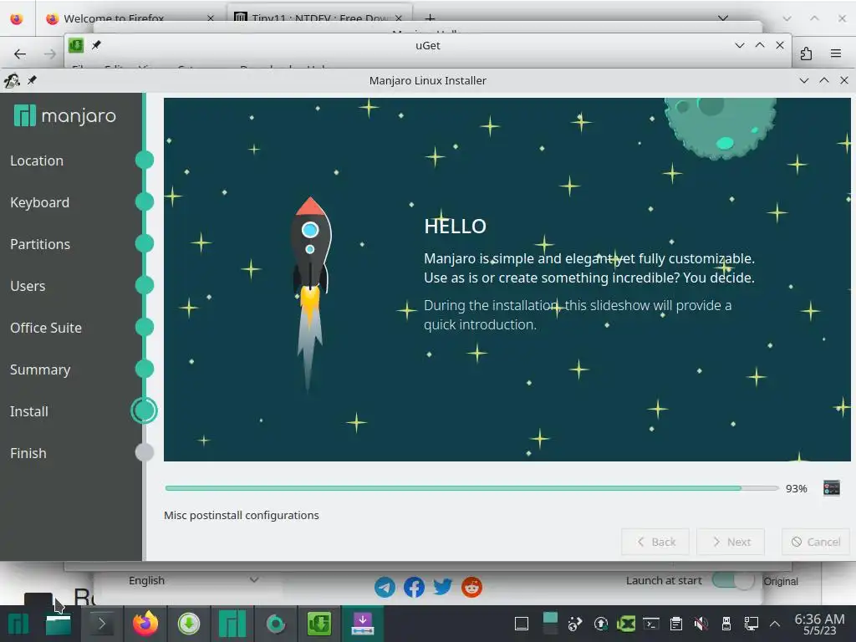Click the Firefox back arrow button
The height and width of the screenshot is (642, 856).
point(20,53)
